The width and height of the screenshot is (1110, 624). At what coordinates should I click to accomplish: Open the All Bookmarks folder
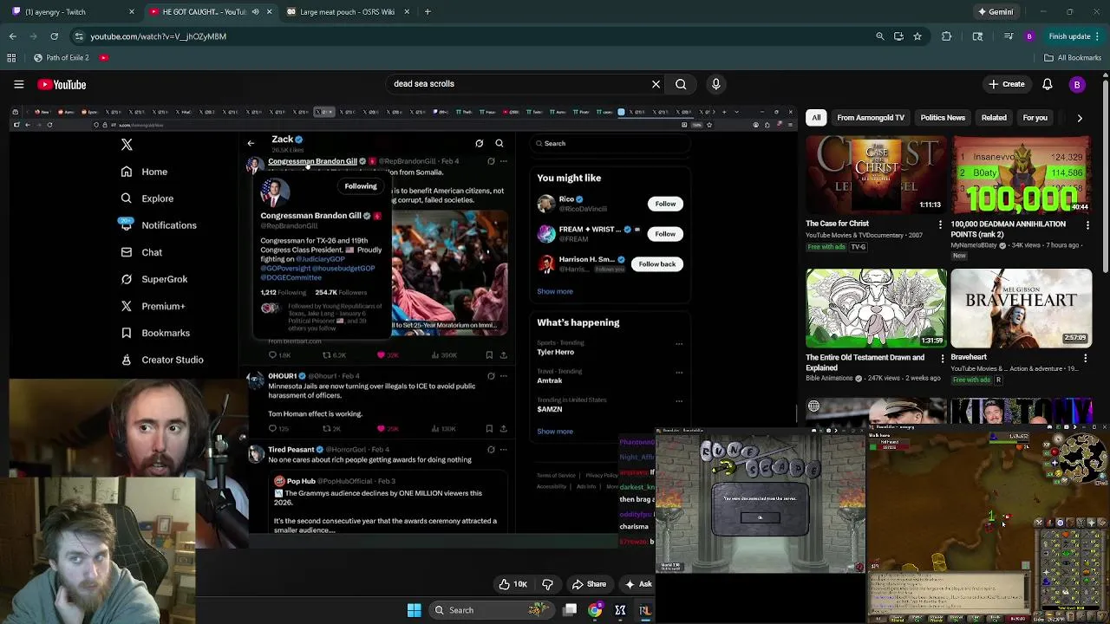point(1073,58)
